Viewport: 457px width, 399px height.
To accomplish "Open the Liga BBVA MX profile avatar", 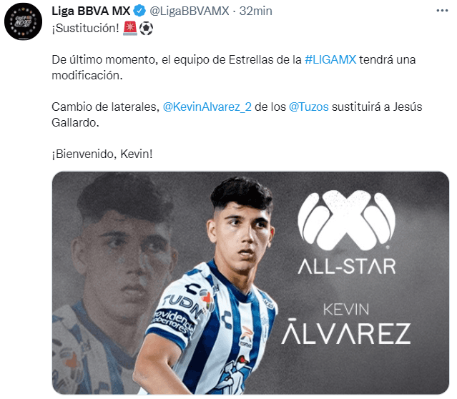I will pos(23,21).
